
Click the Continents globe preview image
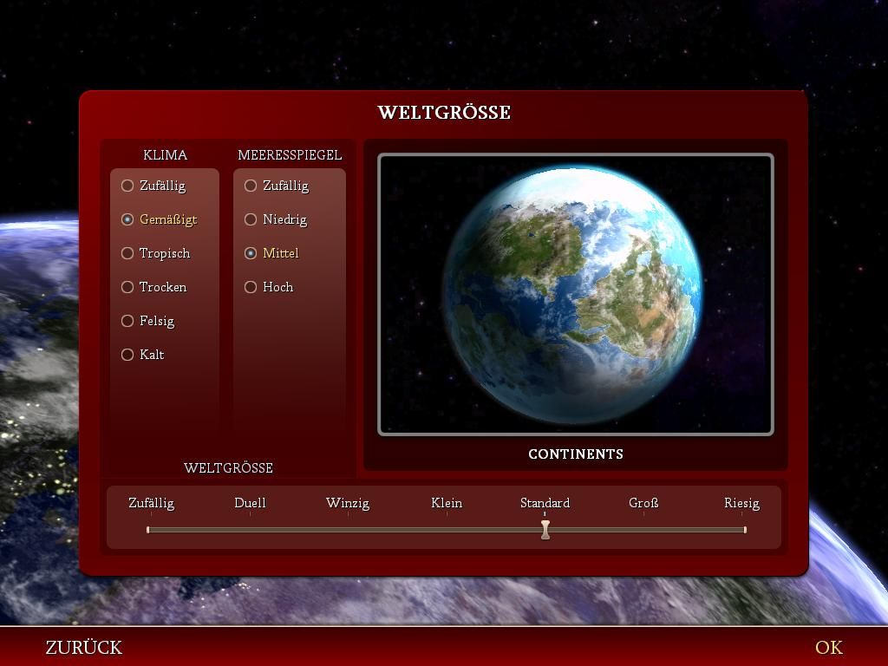coord(576,294)
